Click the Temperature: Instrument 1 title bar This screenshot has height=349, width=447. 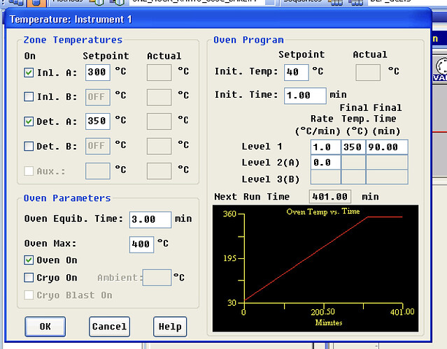pos(218,20)
